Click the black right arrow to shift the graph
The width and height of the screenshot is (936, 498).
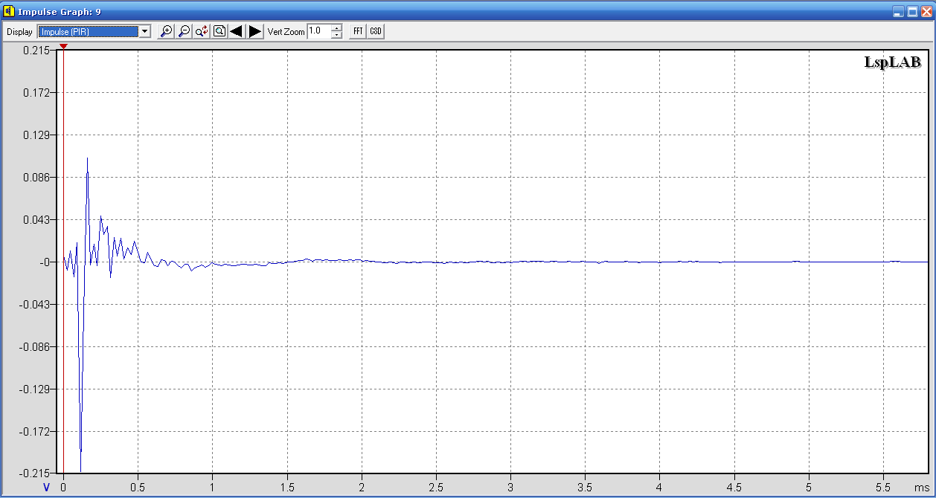[255, 31]
